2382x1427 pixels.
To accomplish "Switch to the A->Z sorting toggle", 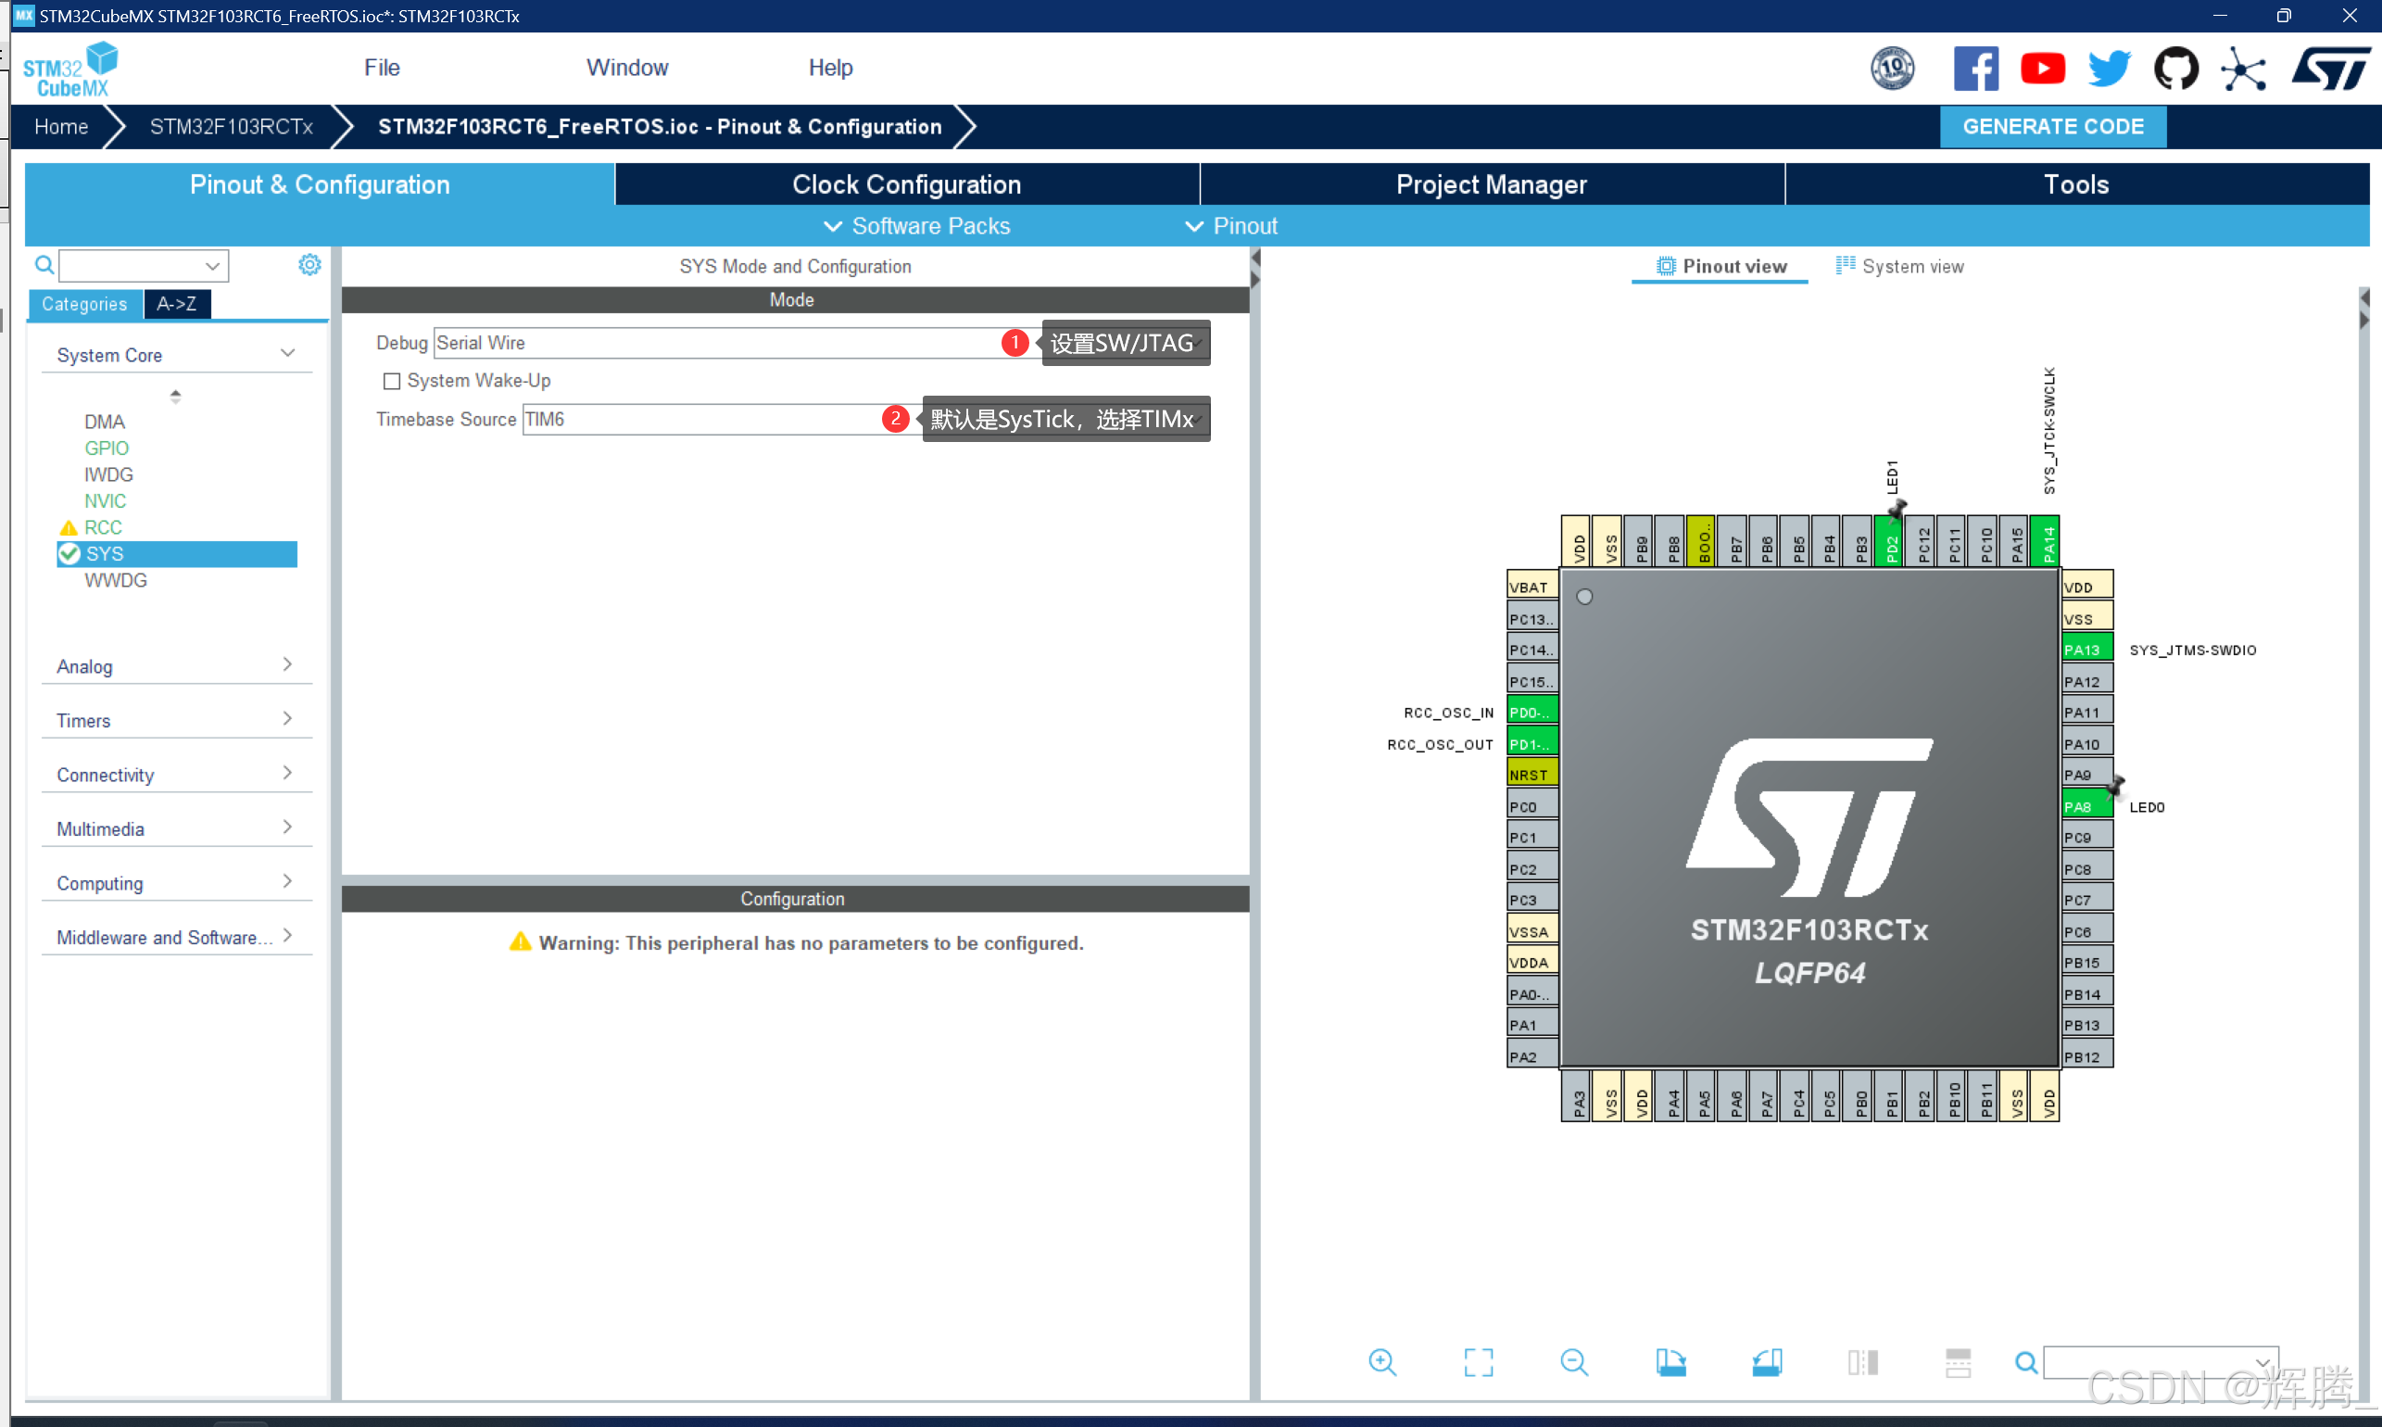I will tap(177, 304).
